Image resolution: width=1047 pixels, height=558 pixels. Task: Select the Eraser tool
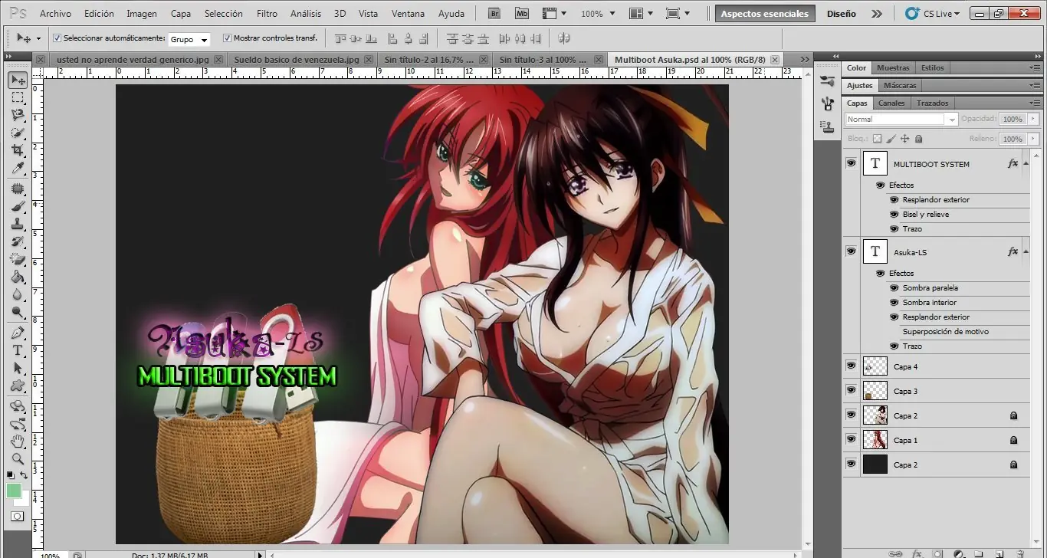point(18,259)
